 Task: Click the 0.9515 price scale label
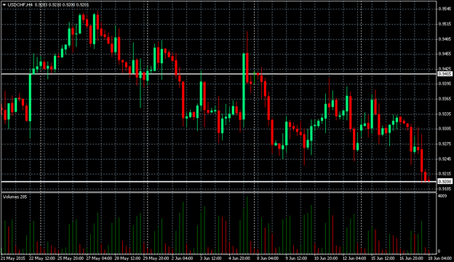[x=445, y=24]
